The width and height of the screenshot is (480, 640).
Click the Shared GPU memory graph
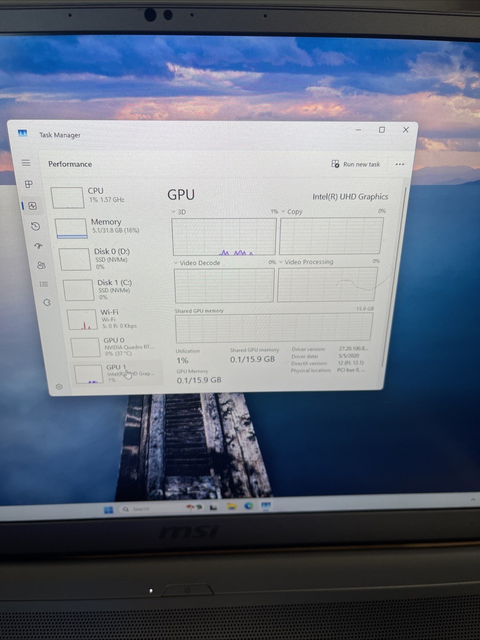274,327
